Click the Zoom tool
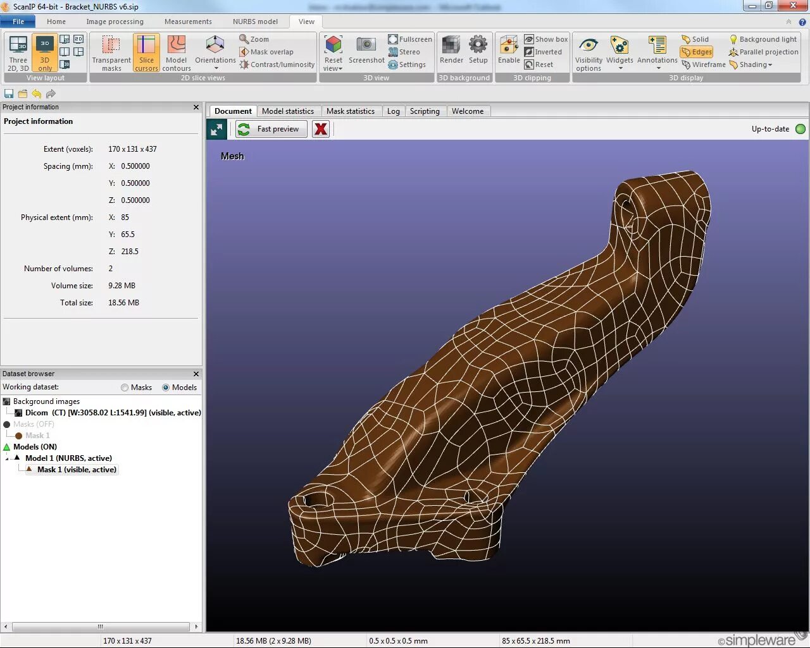The height and width of the screenshot is (648, 810). 254,39
